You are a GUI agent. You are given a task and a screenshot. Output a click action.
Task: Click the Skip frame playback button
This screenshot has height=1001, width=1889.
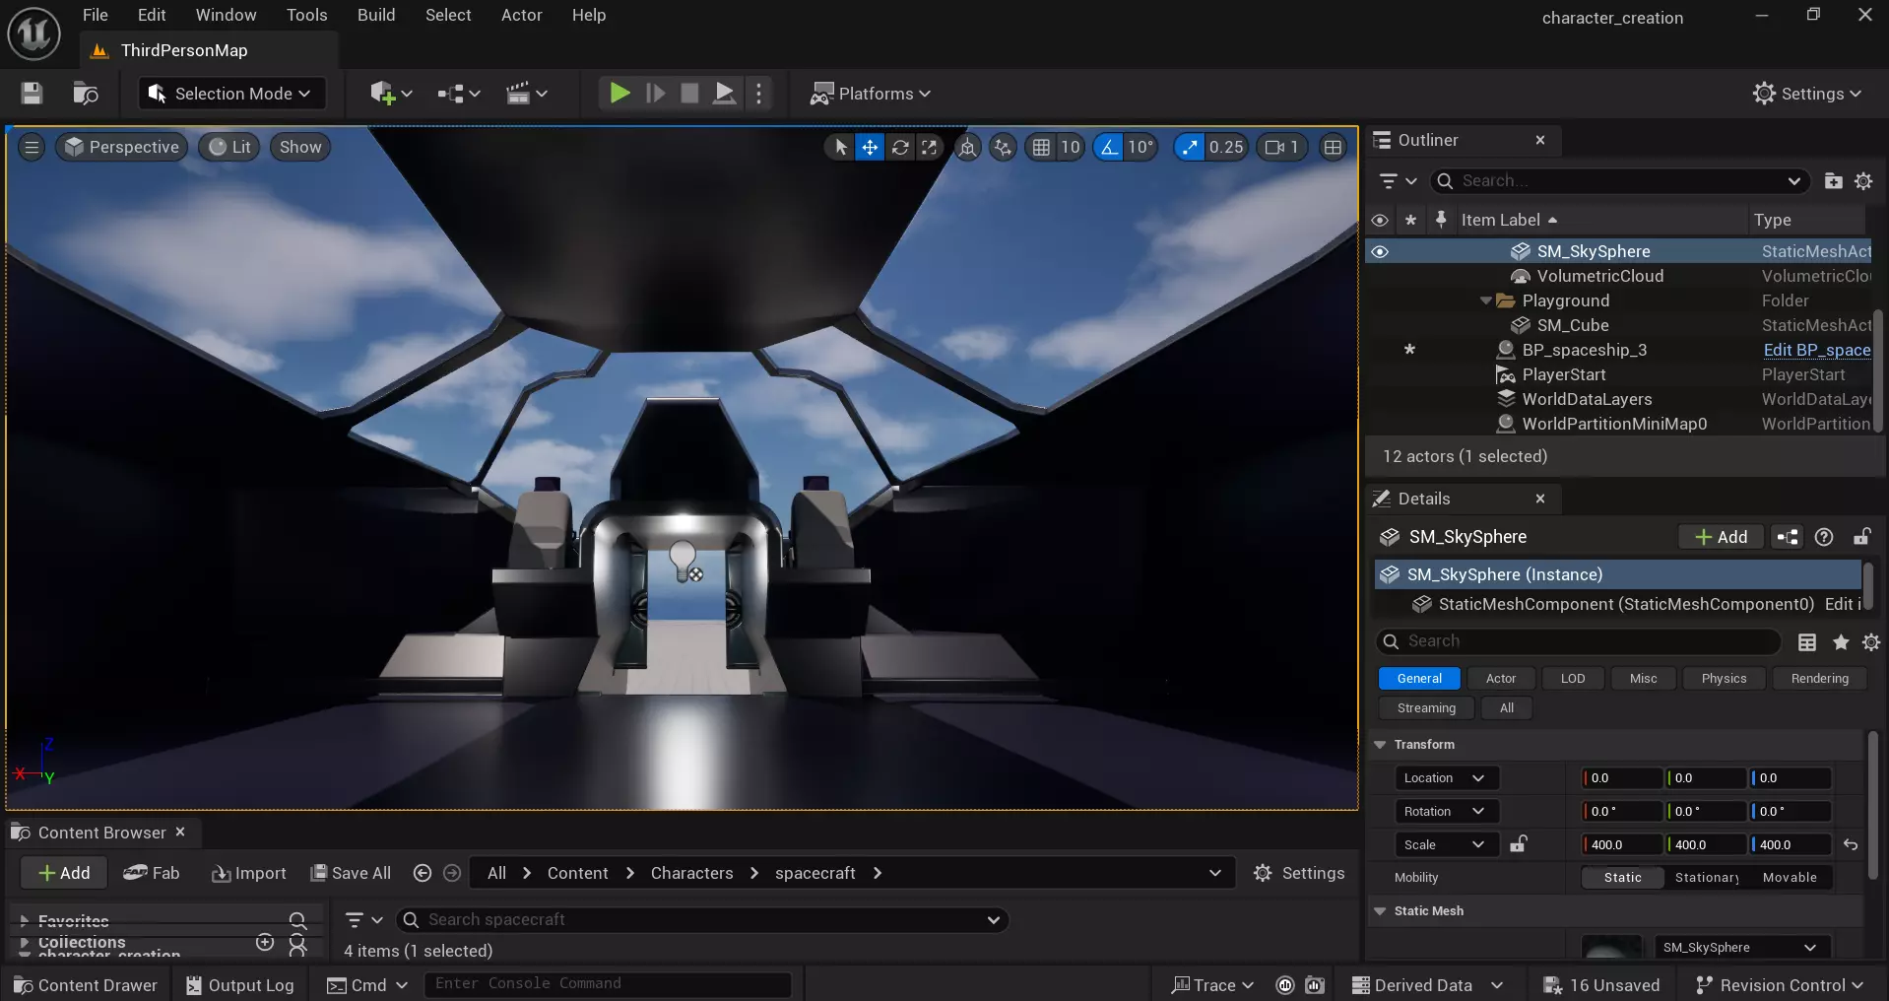click(655, 94)
